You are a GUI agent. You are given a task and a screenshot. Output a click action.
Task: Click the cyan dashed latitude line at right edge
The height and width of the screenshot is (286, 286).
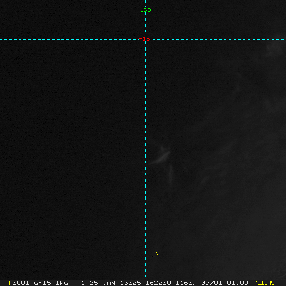282,39
